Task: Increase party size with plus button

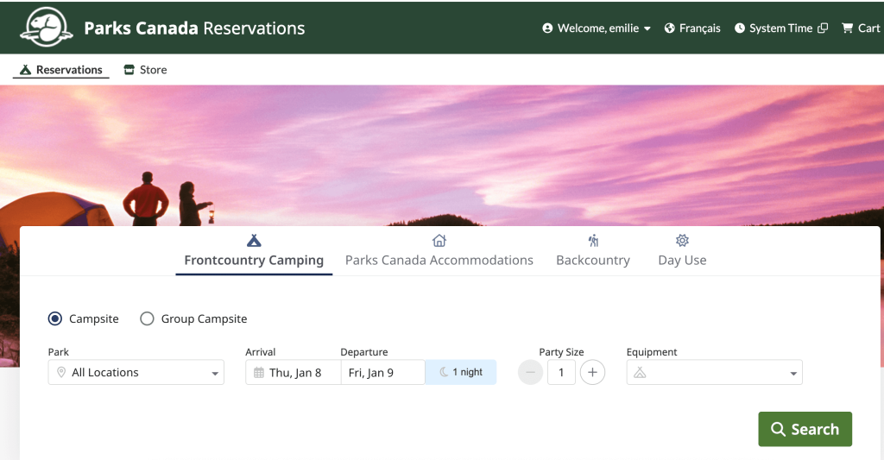Action: click(x=592, y=372)
